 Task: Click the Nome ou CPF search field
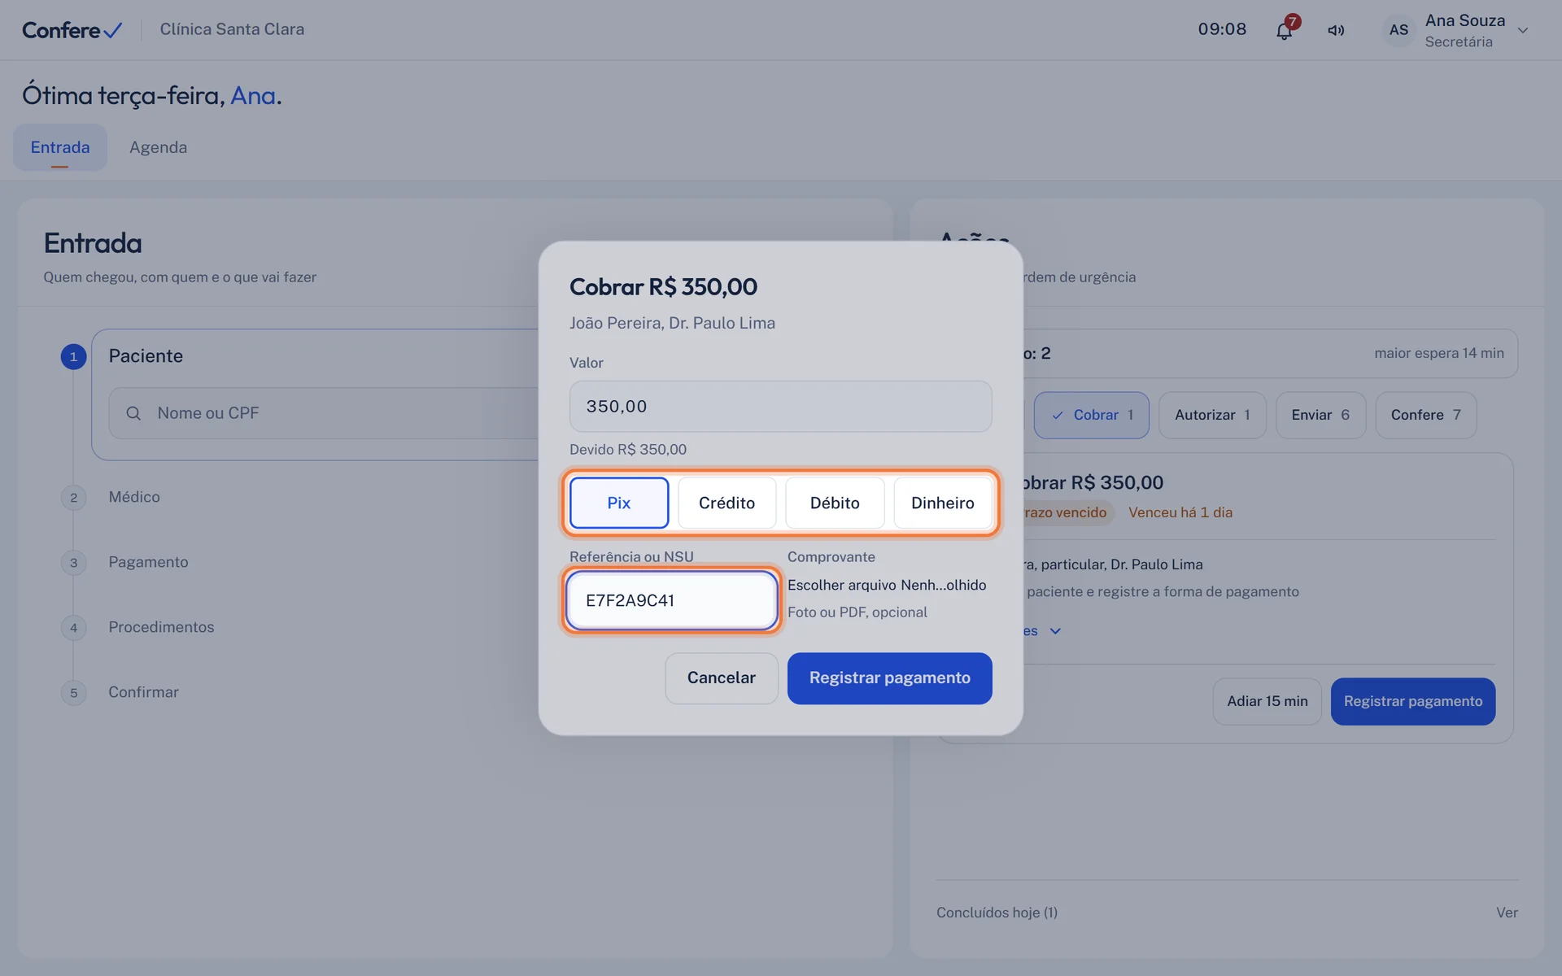tap(325, 413)
